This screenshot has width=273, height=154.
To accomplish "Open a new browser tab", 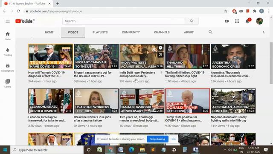I will pyautogui.click(x=58, y=3).
